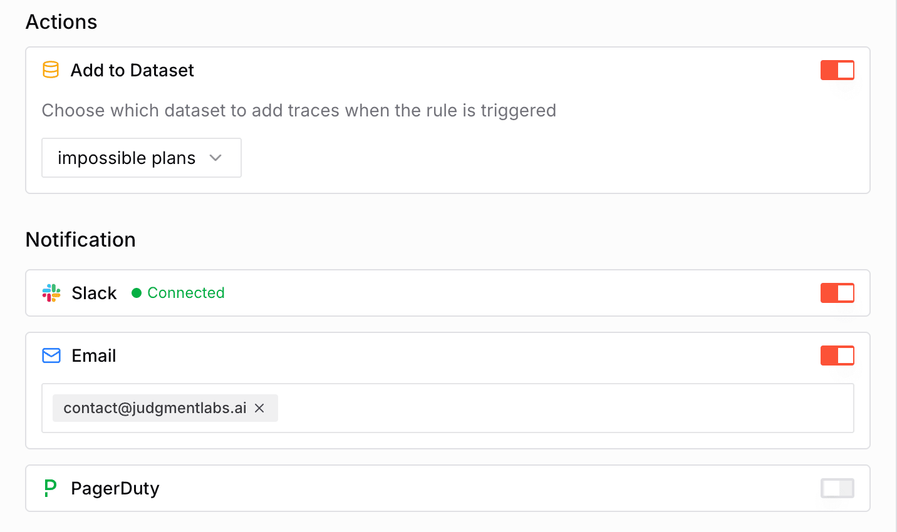Click the "Notification" section heading
This screenshot has height=532, width=897.
[81, 240]
